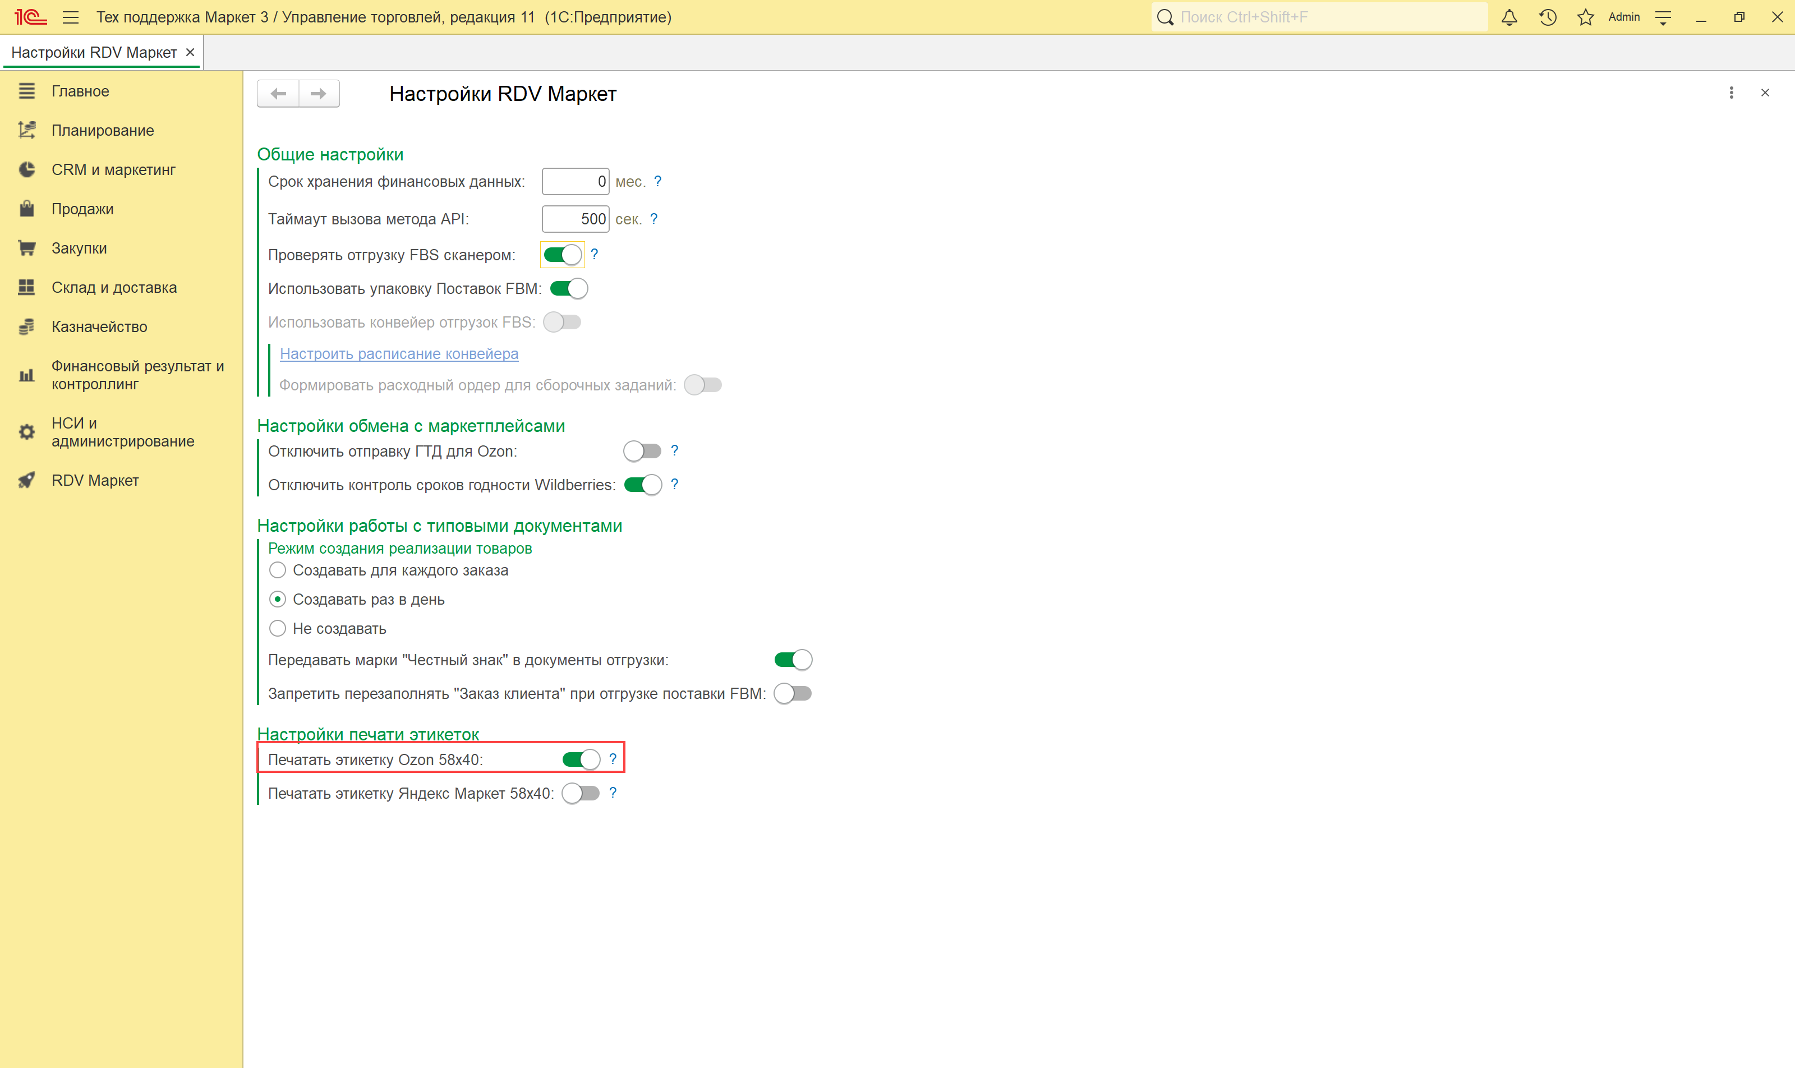This screenshot has width=1795, height=1068.
Task: Expand the service settings menu near Admin
Action: (1663, 17)
